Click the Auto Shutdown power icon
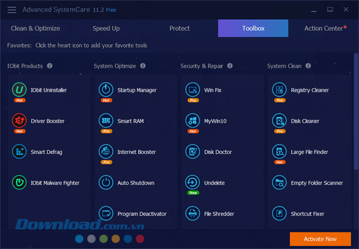 (x=106, y=182)
